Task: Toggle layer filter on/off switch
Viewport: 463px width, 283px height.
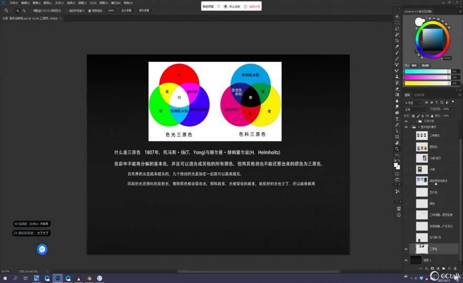Action: tap(453, 102)
